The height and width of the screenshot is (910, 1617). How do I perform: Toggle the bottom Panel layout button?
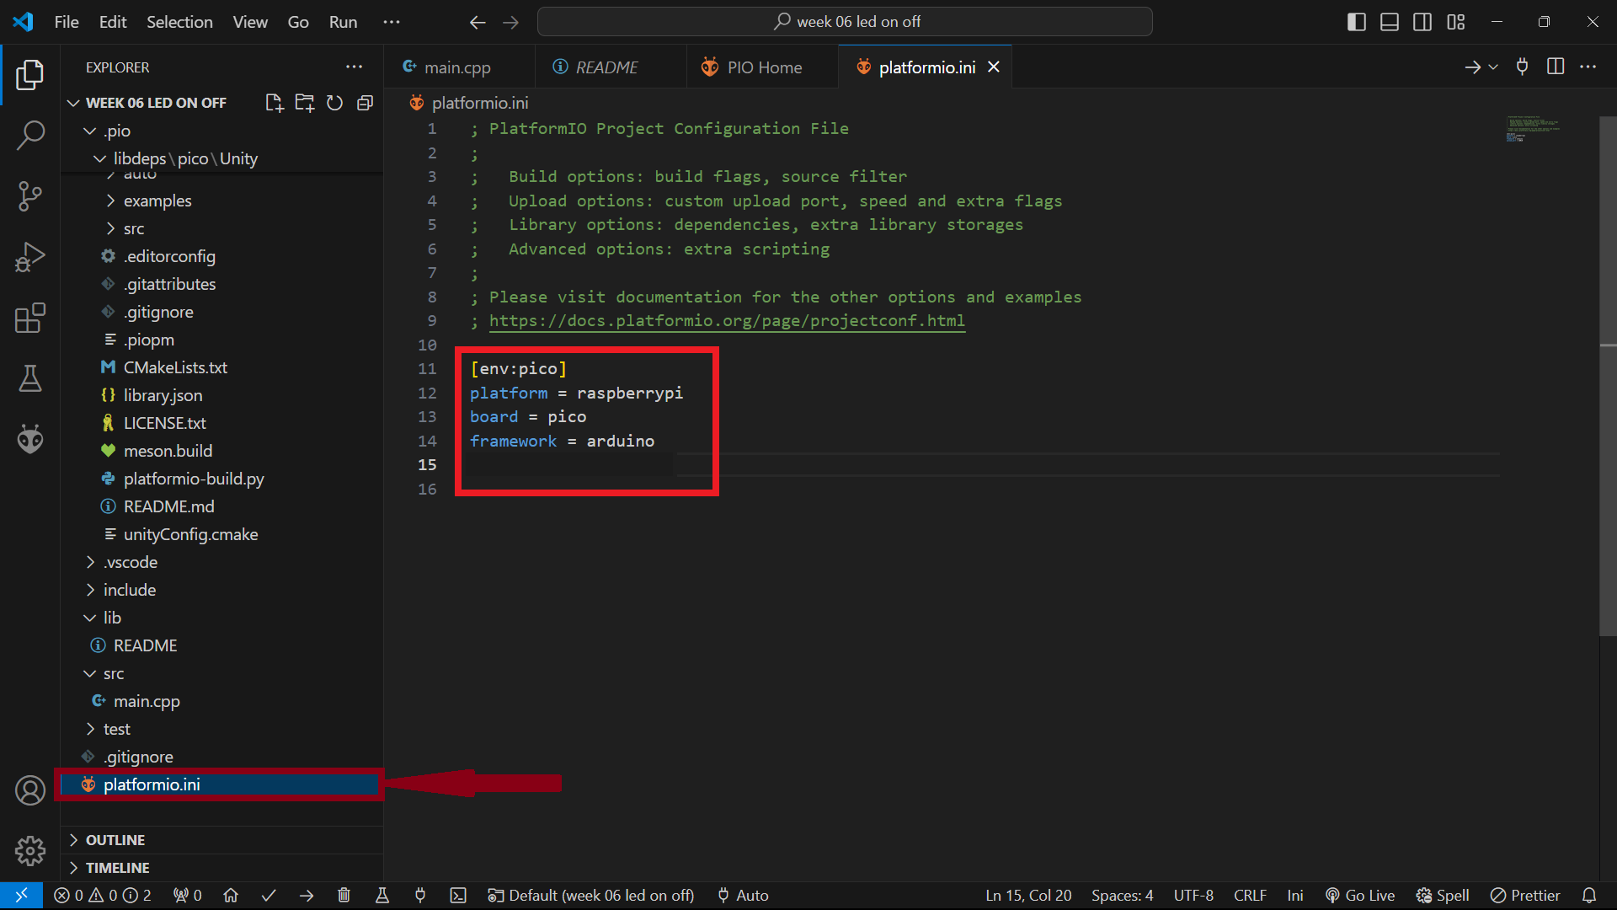[x=1389, y=22]
